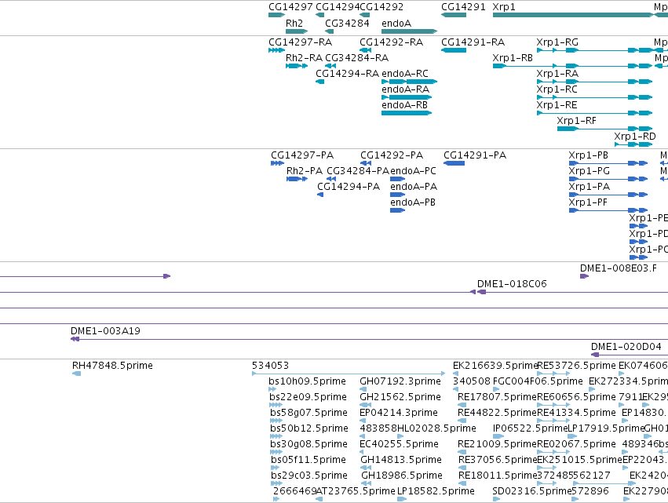668x503 pixels.
Task: Click EST RH47848.5prime
Action: click(77, 374)
